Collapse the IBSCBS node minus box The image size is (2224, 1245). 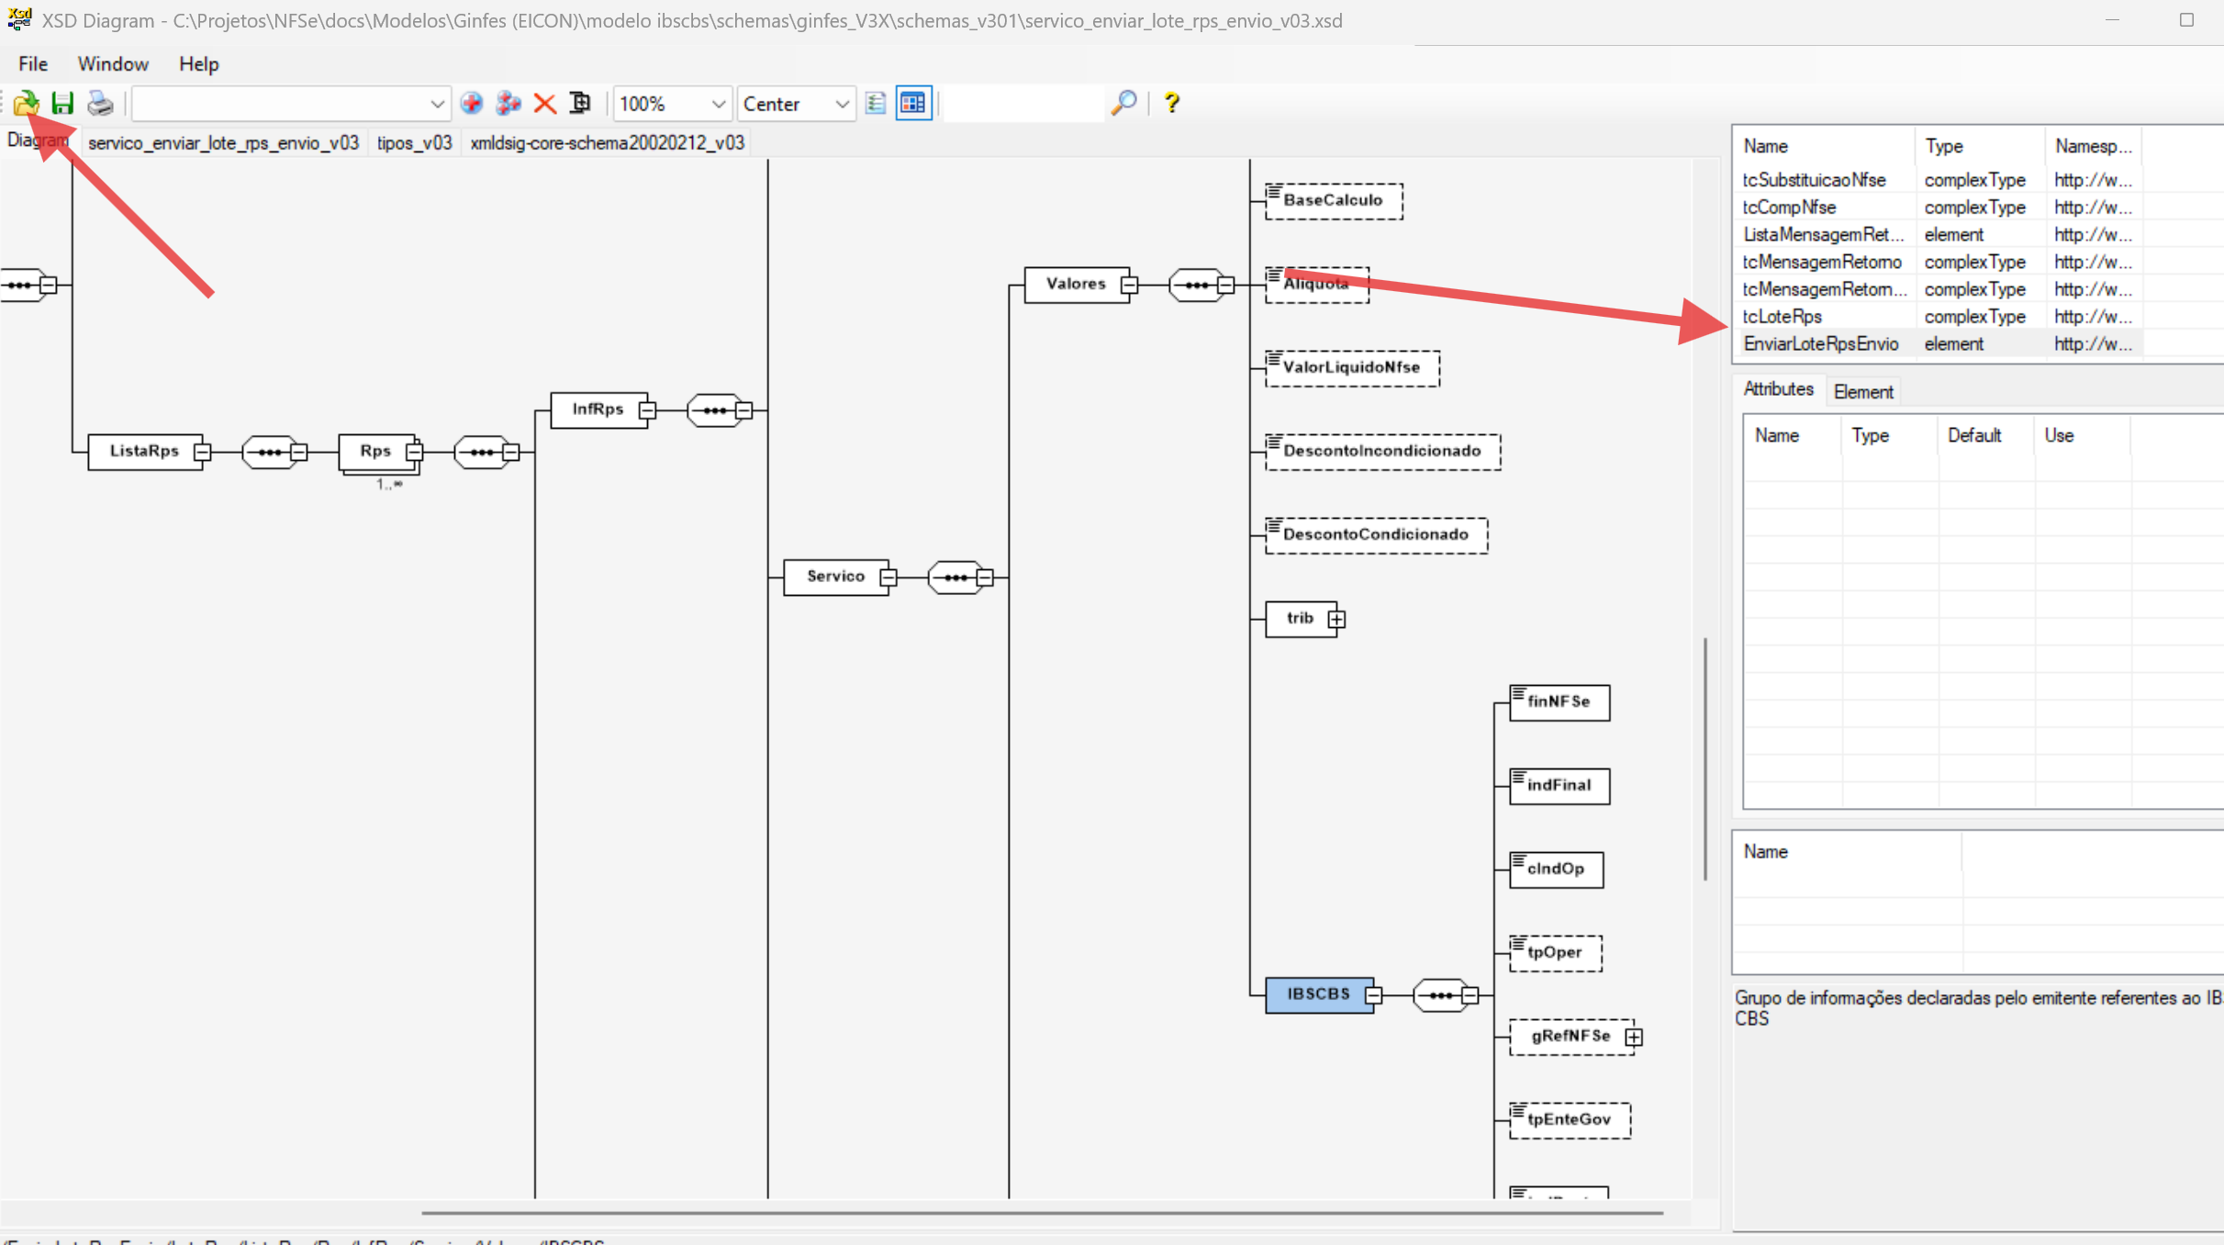(1373, 995)
